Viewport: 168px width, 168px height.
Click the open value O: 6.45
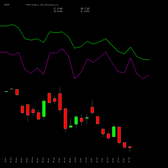coord(58,11)
